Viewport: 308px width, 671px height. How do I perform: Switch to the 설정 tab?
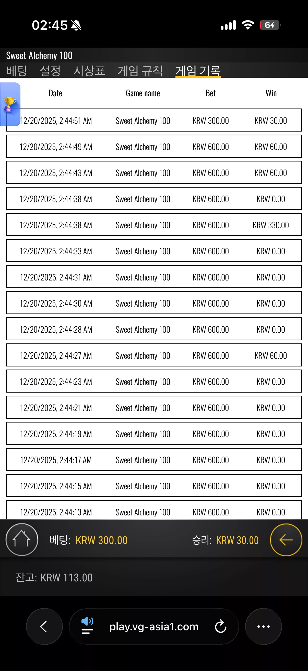click(x=50, y=71)
